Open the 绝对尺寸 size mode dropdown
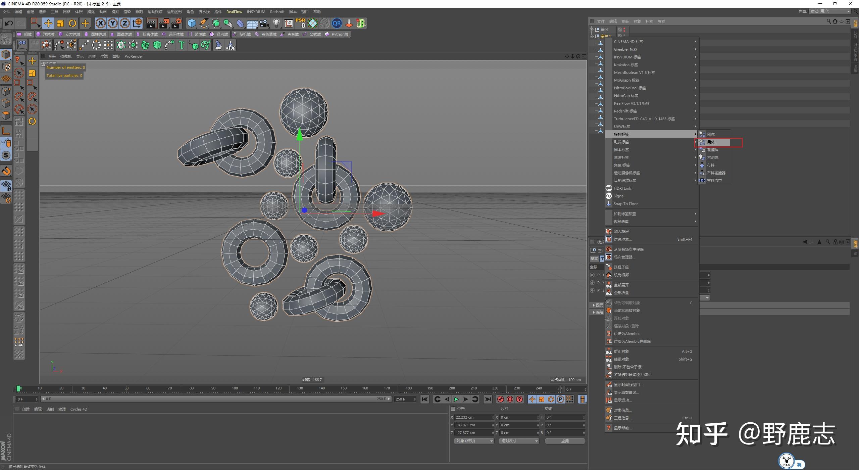Viewport: 859px width, 470px height. tap(519, 441)
